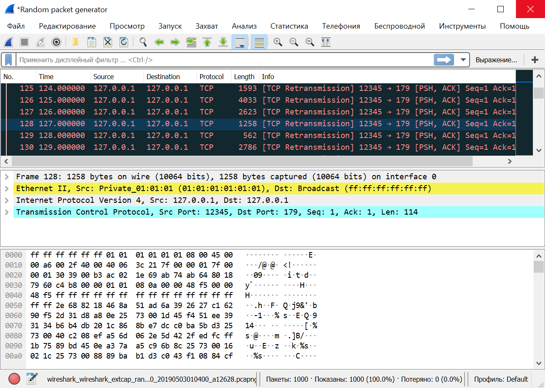Sort by Info column header
The width and height of the screenshot is (545, 388).
pos(387,77)
